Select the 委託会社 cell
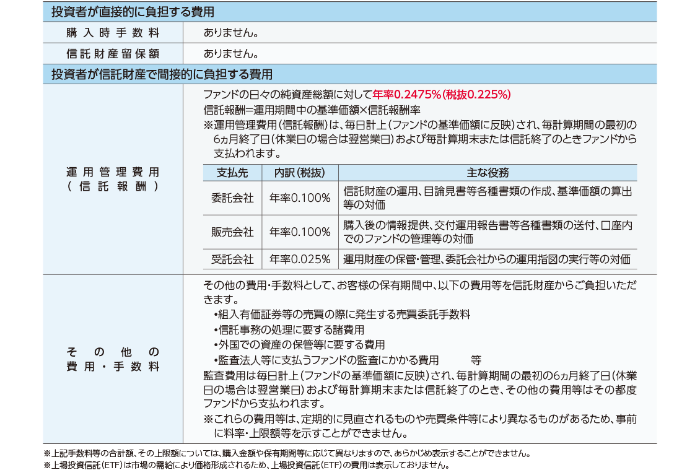The width and height of the screenshot is (700, 470). [232, 198]
